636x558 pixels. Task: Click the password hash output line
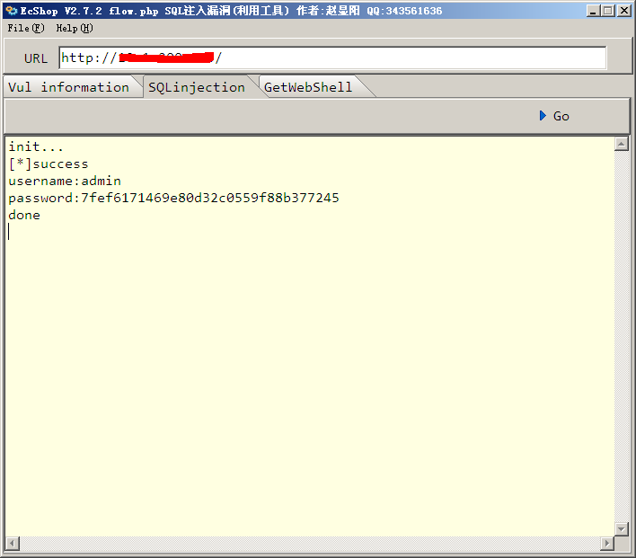[173, 198]
